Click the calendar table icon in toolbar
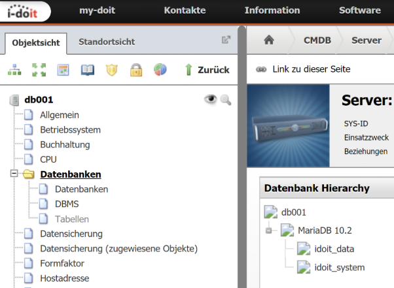Image resolution: width=394 pixels, height=288 pixels. (x=63, y=69)
